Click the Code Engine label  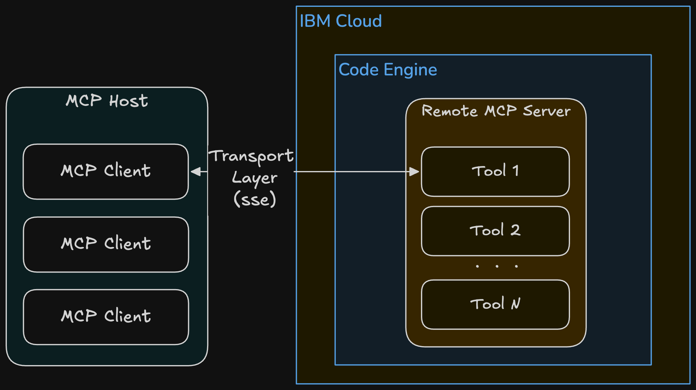388,69
